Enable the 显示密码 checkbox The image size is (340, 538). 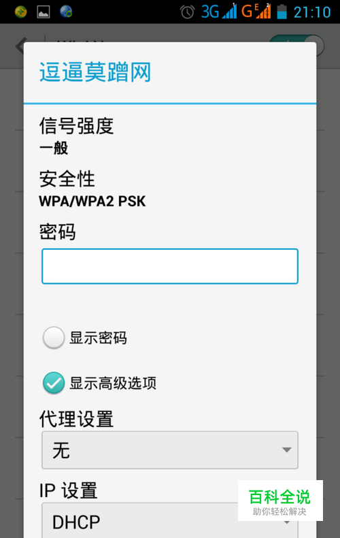coord(54,338)
